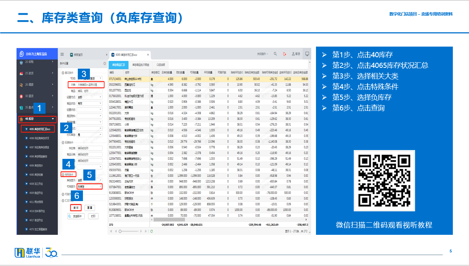
Task: Switch to the 4065 库存状况汇总 tab
Action: 130,55
